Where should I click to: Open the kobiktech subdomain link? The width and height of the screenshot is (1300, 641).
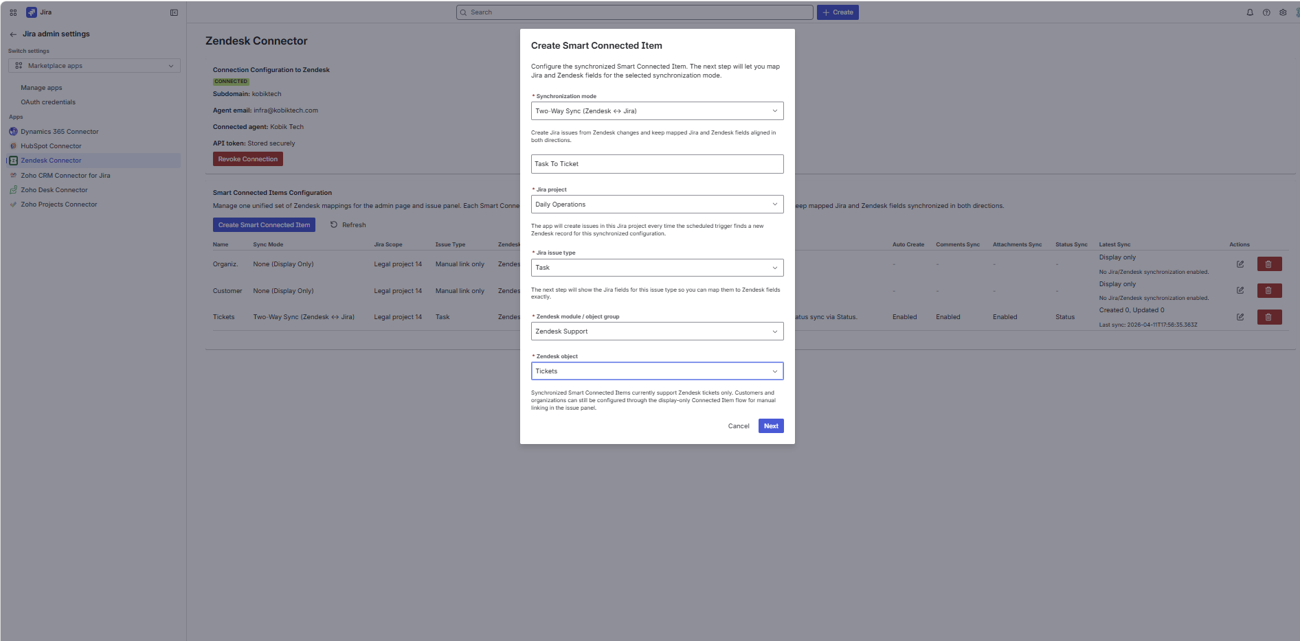pos(267,94)
